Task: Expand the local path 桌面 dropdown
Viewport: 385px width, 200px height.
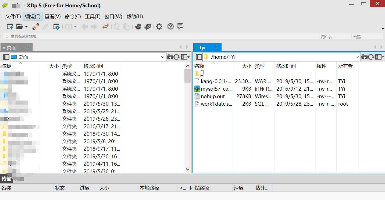Action: (163, 57)
